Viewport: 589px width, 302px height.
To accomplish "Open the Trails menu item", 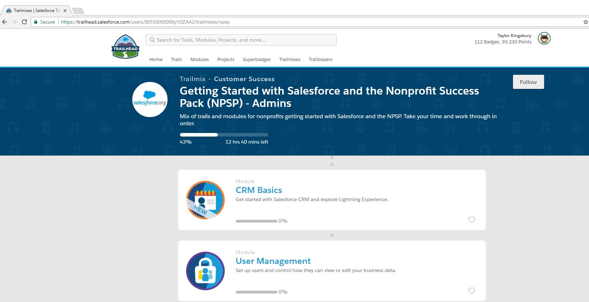I will (176, 60).
